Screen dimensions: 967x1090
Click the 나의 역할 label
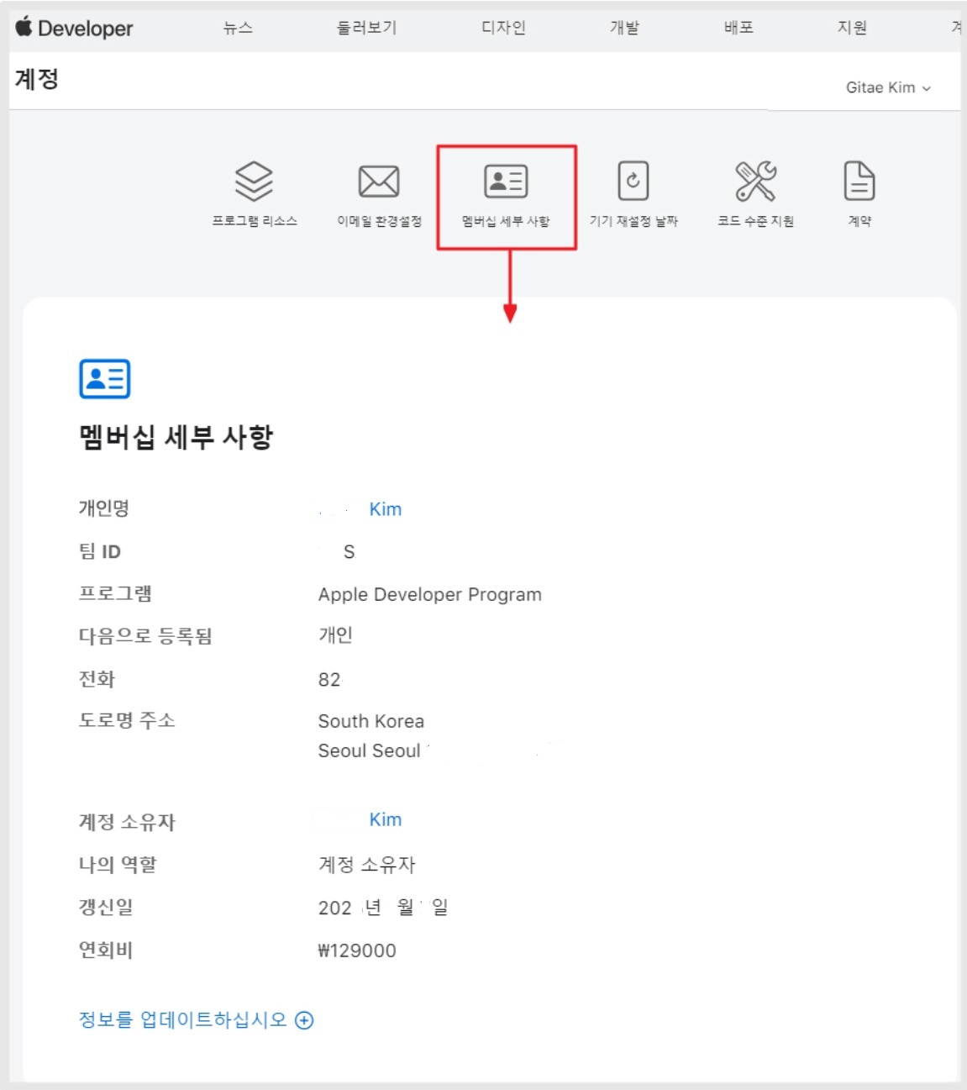coord(118,864)
